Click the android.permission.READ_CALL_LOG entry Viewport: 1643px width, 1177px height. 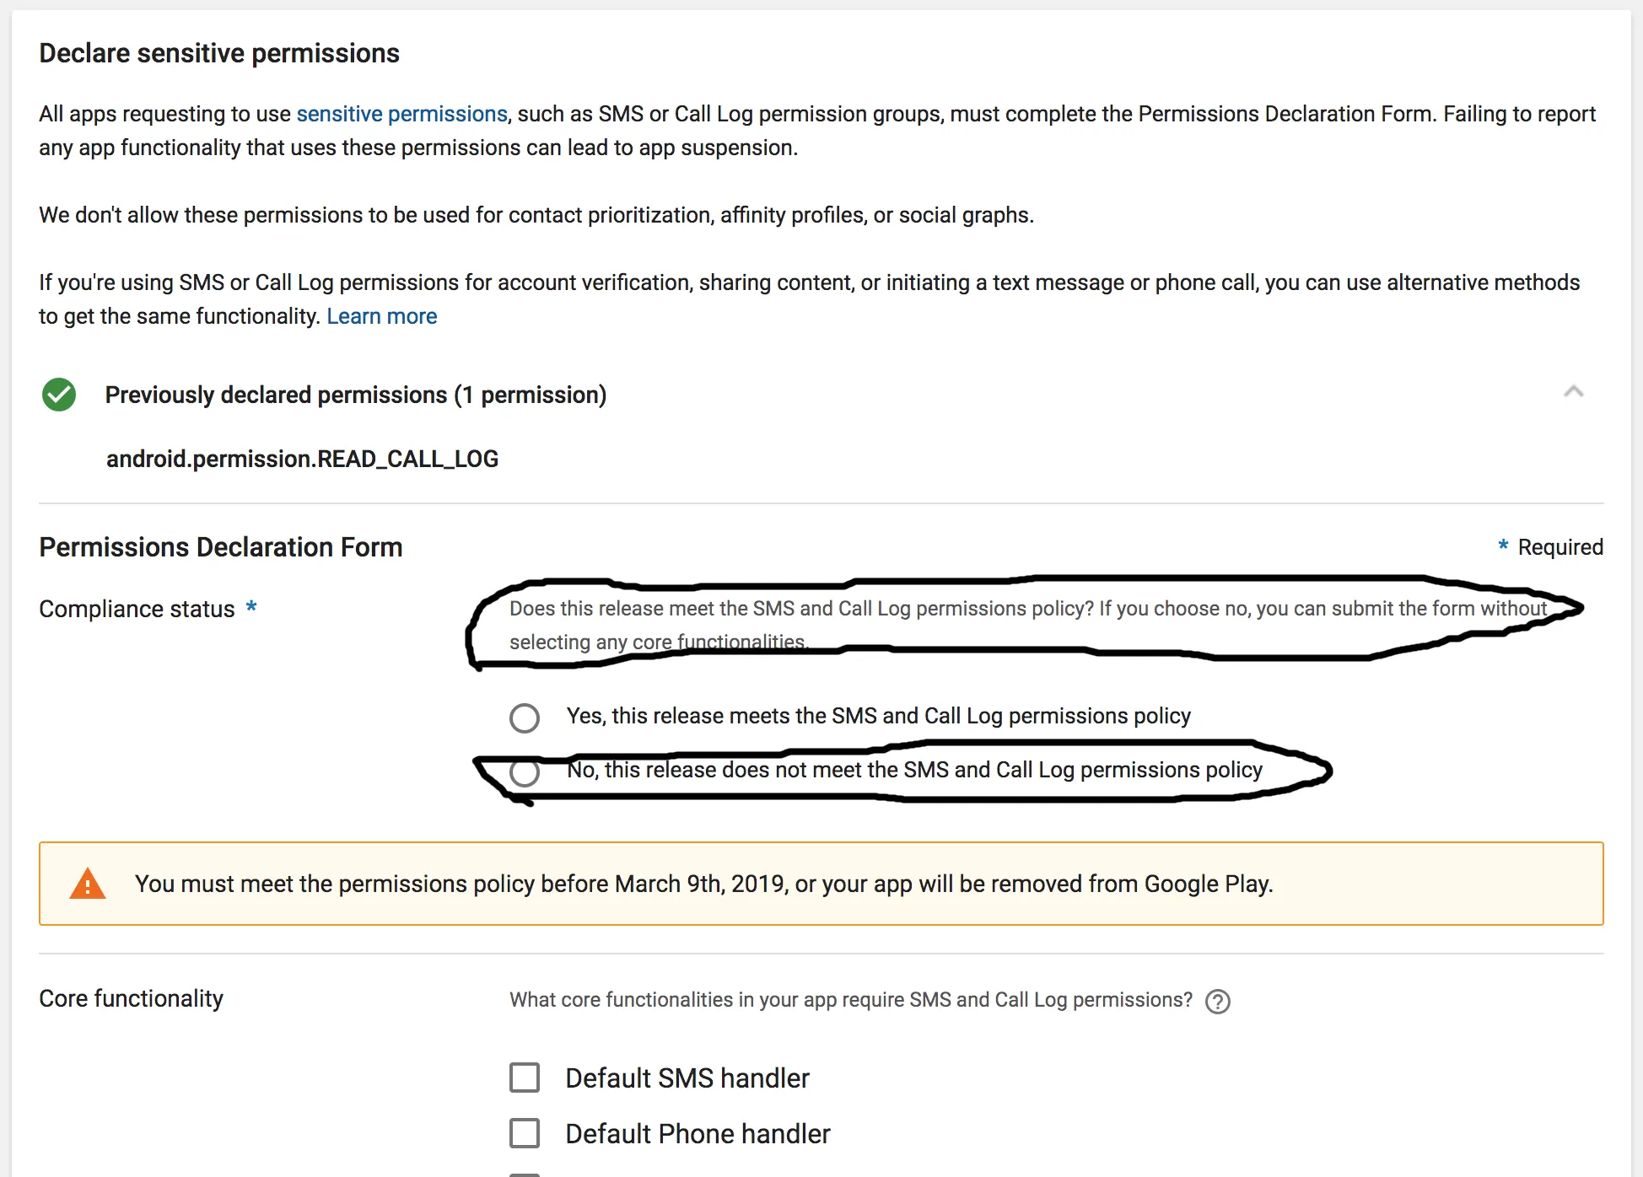(302, 459)
